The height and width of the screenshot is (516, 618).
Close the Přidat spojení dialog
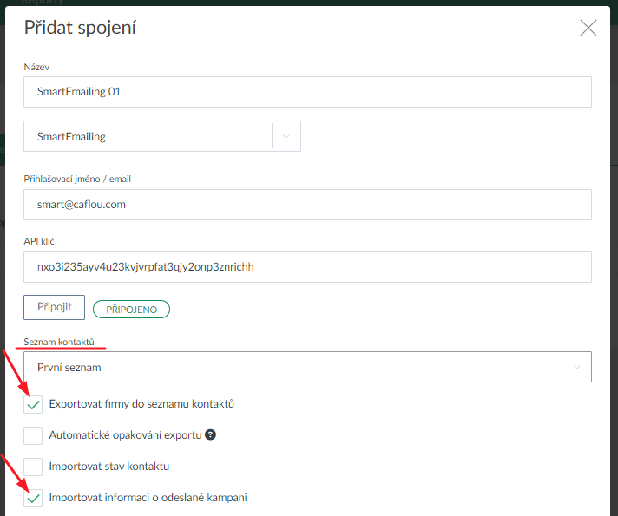pyautogui.click(x=588, y=28)
